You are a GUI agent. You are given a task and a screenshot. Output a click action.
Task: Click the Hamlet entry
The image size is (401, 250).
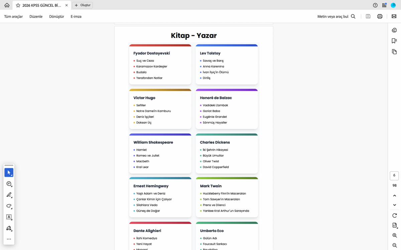coord(142,150)
